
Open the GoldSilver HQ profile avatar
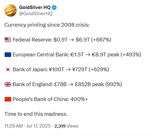point(10,11)
